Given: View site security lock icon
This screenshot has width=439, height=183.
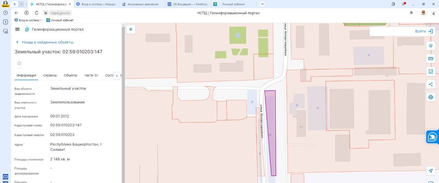Looking at the screenshot, I should click(45, 13).
